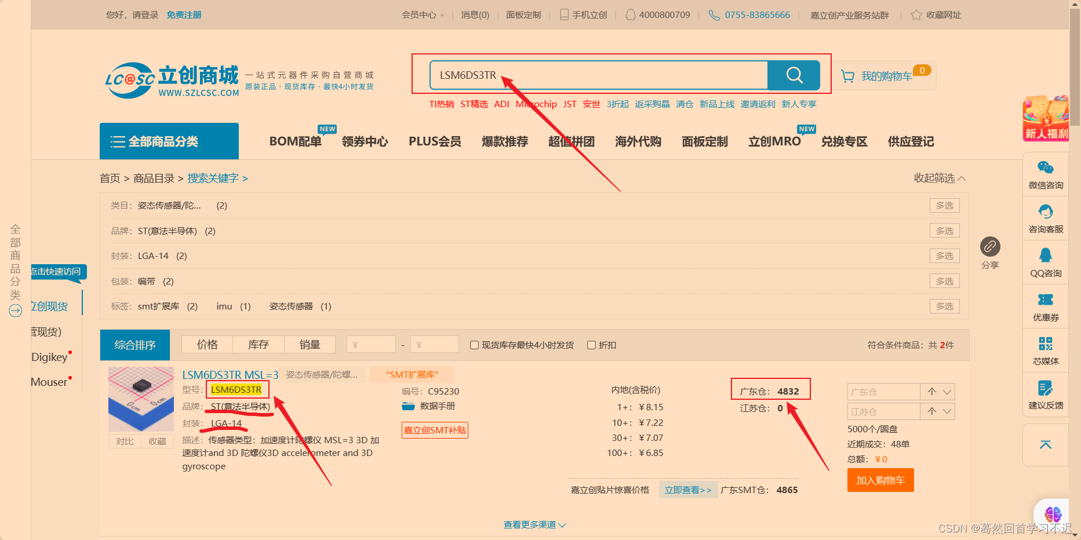Click 立即查看 link for SMT price
Viewport: 1081px width, 540px height.
point(688,490)
